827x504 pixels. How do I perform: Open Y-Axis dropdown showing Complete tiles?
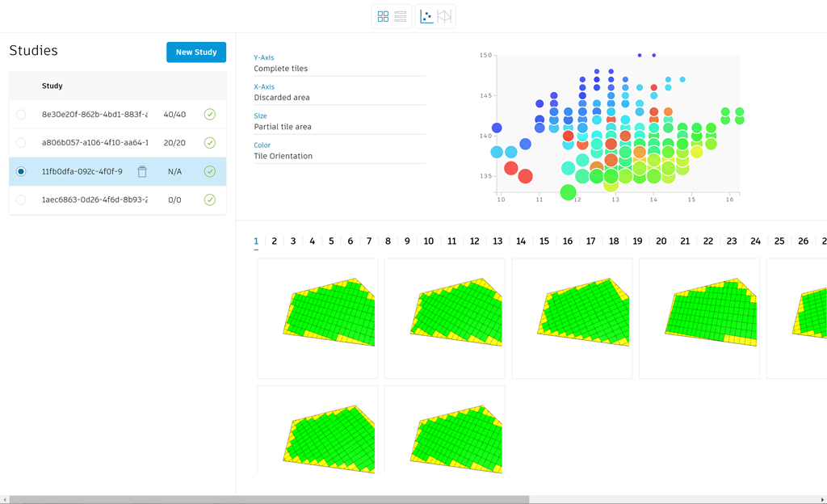(x=339, y=69)
